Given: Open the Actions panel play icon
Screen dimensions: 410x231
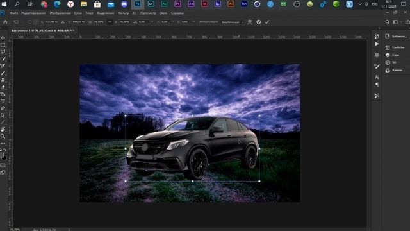Looking at the screenshot, I should coord(377,44).
